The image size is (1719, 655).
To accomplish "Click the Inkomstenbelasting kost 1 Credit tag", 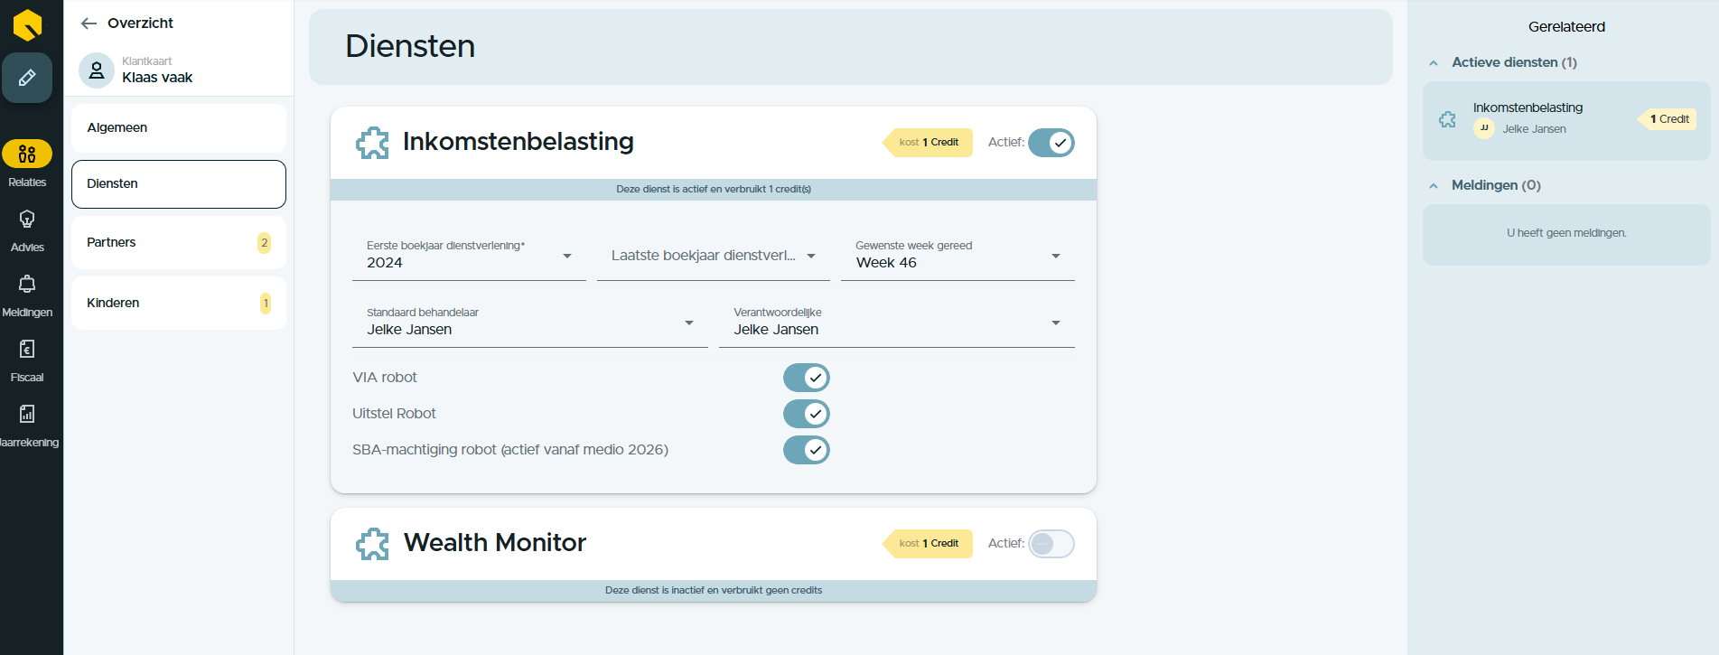I will (x=928, y=143).
